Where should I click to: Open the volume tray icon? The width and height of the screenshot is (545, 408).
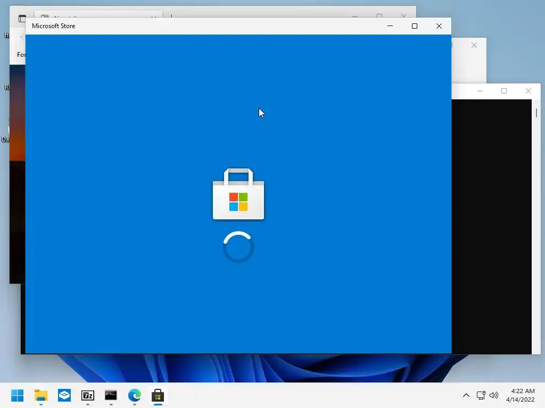[x=493, y=395]
